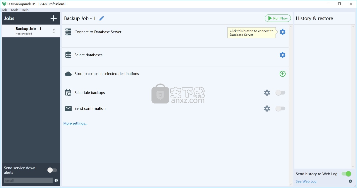Add backup destination with green plus

click(x=282, y=74)
